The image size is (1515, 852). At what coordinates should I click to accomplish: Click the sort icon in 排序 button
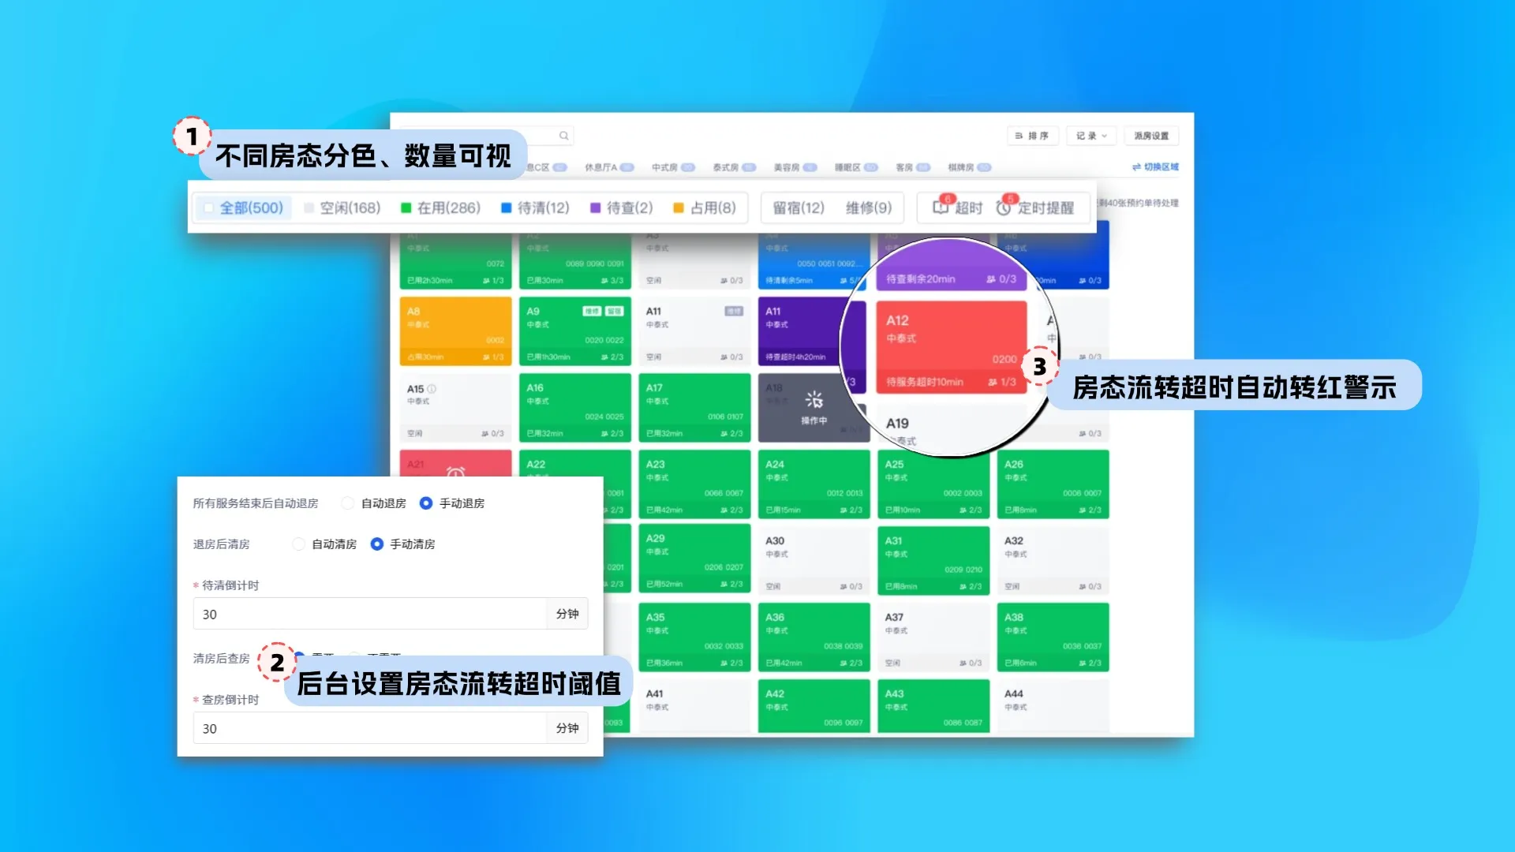(x=1019, y=136)
